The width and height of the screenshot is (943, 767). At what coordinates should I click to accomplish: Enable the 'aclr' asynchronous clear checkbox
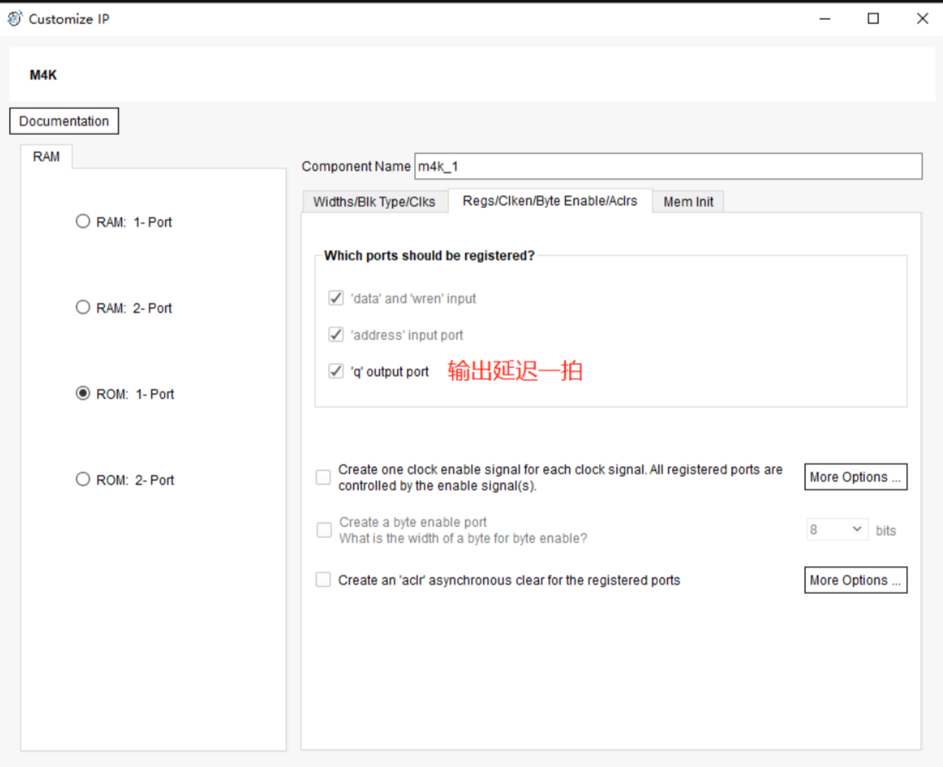[323, 580]
